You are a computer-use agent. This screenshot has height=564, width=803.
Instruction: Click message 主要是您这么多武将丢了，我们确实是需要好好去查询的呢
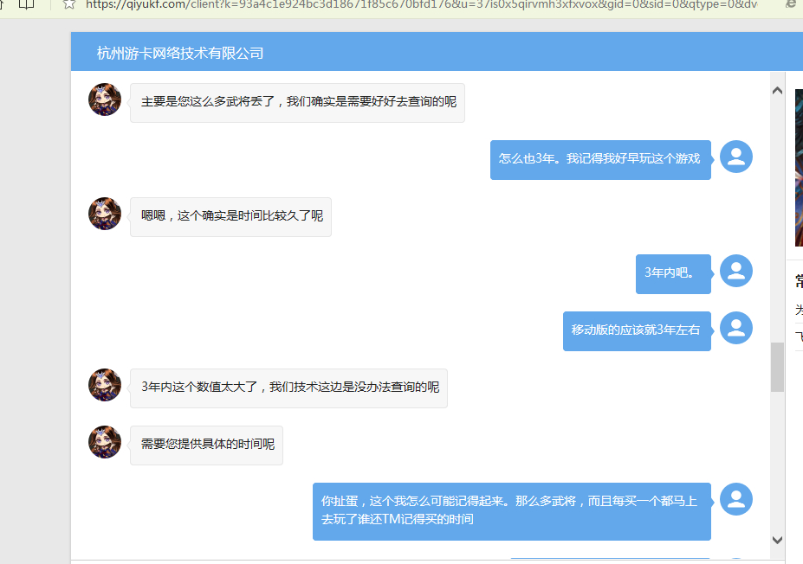pos(297,103)
